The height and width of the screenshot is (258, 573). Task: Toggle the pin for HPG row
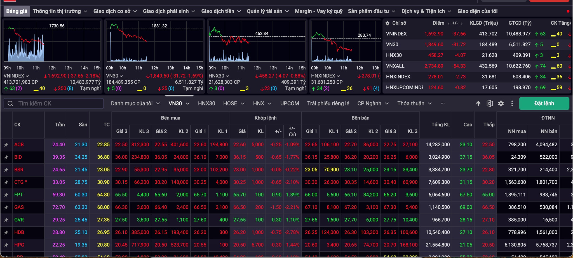point(6,245)
